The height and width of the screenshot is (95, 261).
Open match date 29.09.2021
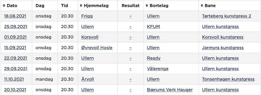tap(16, 69)
